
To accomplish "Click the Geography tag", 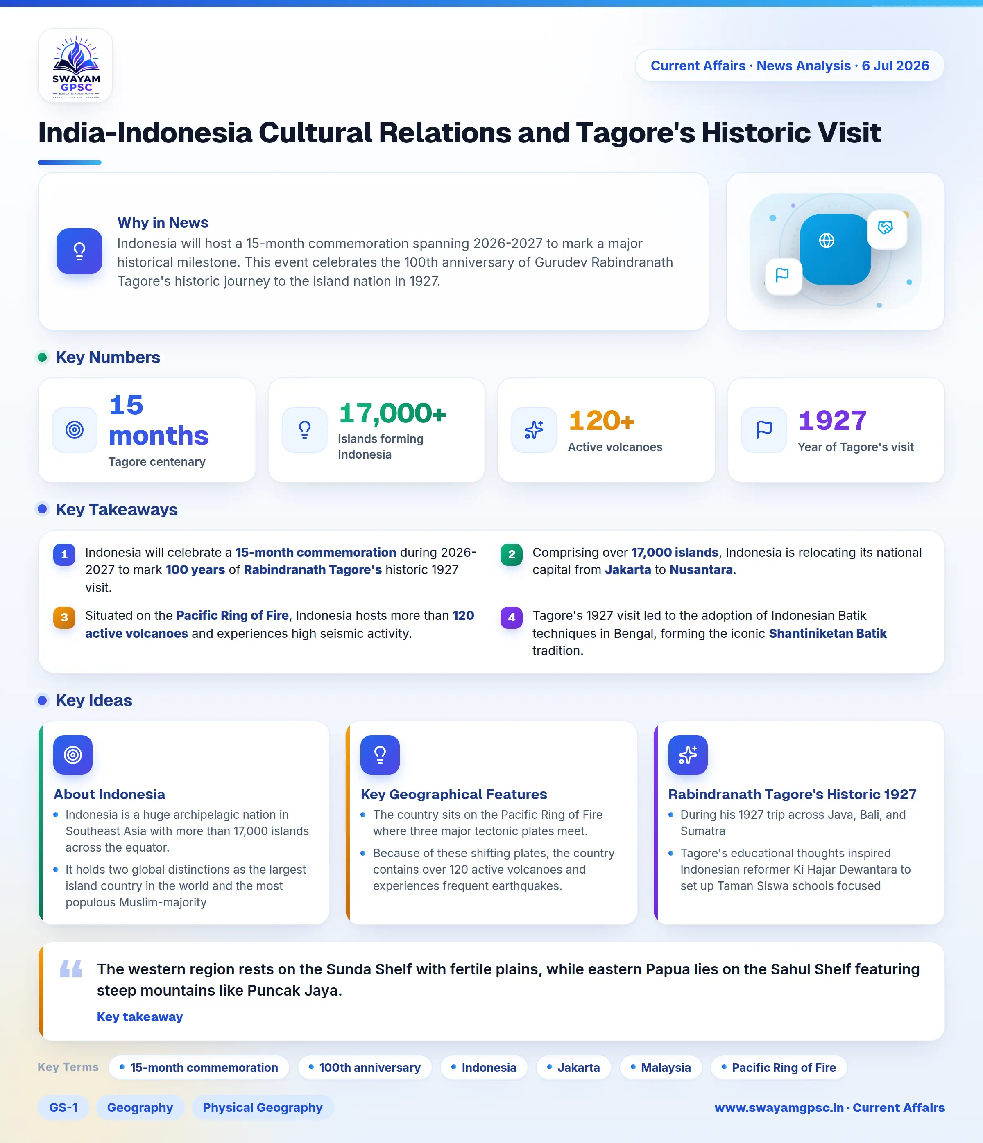I will [140, 1107].
